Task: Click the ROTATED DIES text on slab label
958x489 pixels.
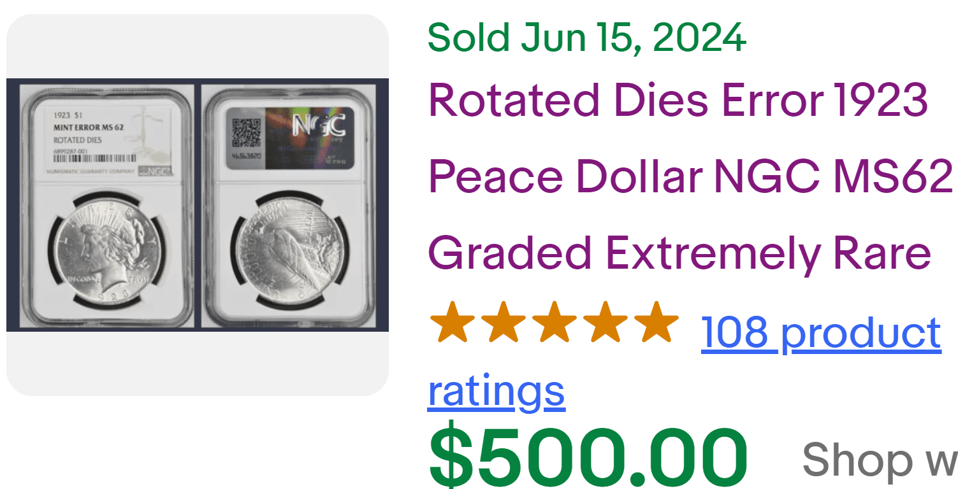Action: point(77,139)
